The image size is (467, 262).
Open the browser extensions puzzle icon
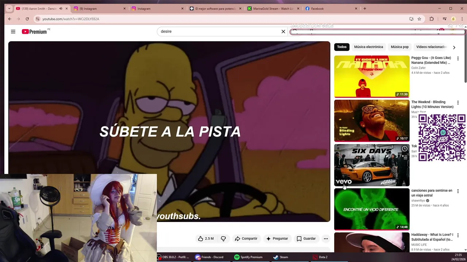click(432, 19)
